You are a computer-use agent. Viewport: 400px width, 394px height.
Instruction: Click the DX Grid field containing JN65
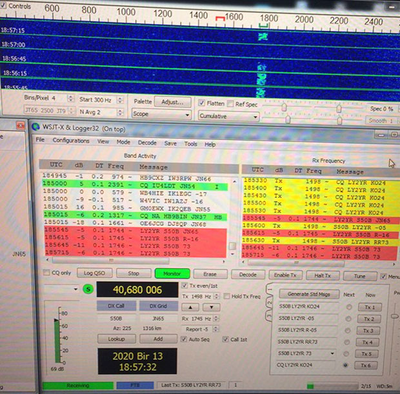[x=158, y=319]
